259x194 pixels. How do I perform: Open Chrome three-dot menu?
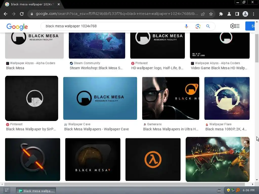coord(253,14)
